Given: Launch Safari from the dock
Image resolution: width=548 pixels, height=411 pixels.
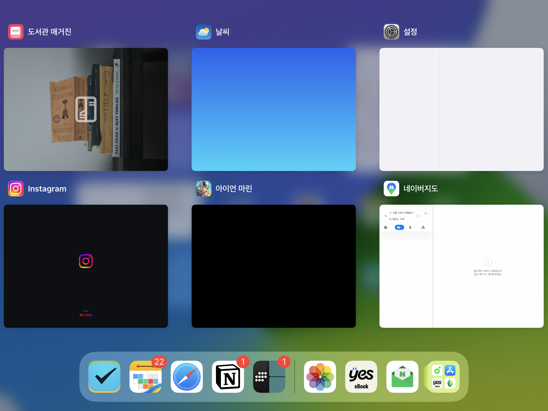Looking at the screenshot, I should tap(187, 376).
